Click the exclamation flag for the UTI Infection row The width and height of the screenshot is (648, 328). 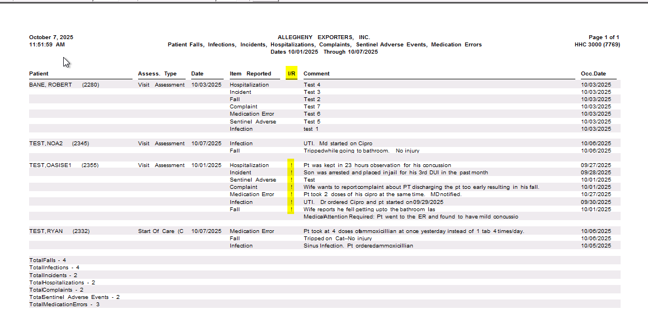pos(291,202)
